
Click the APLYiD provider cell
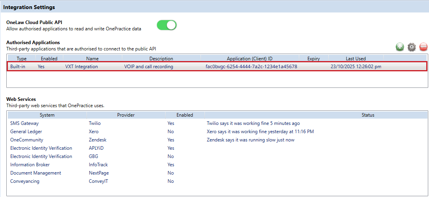(96, 148)
